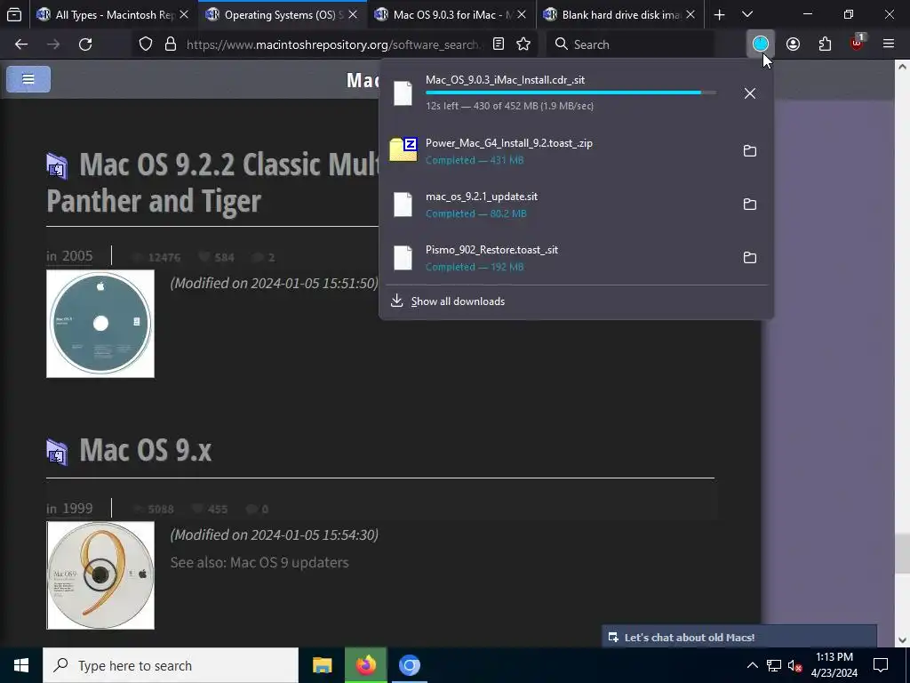Viewport: 910px width, 683px height.
Task: List all tabs dropdown arrow
Action: point(747,14)
